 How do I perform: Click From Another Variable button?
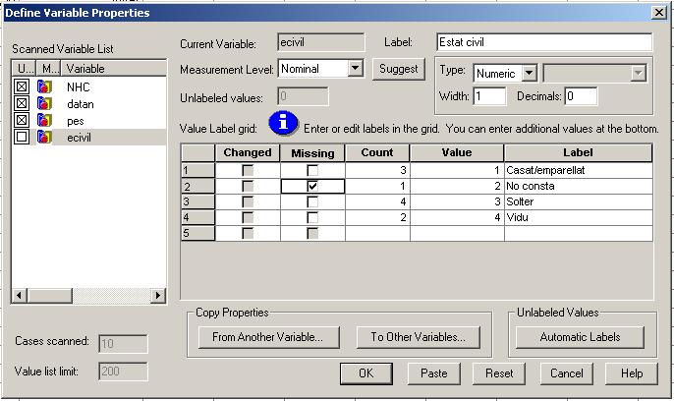(267, 337)
